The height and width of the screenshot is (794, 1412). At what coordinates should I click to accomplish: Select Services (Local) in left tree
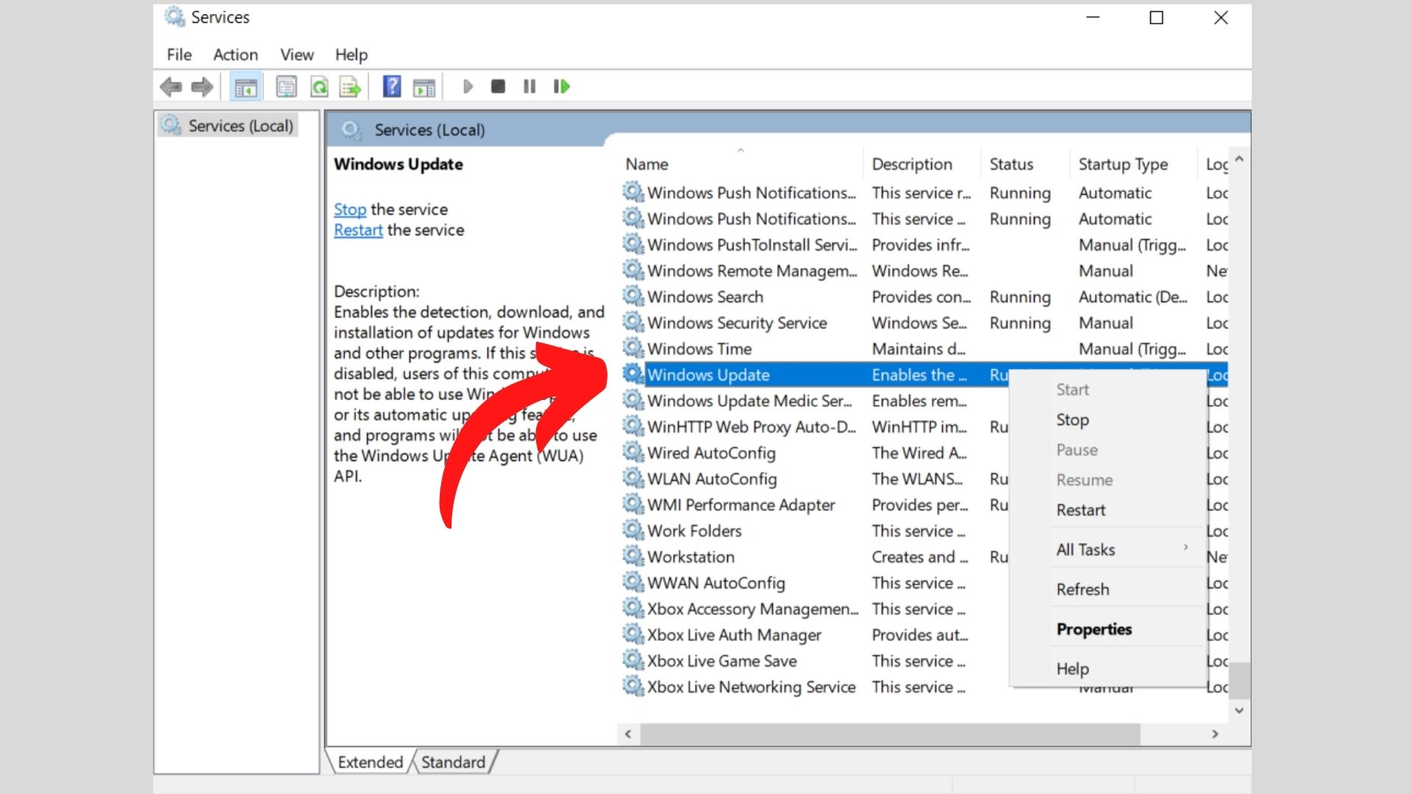click(x=229, y=126)
